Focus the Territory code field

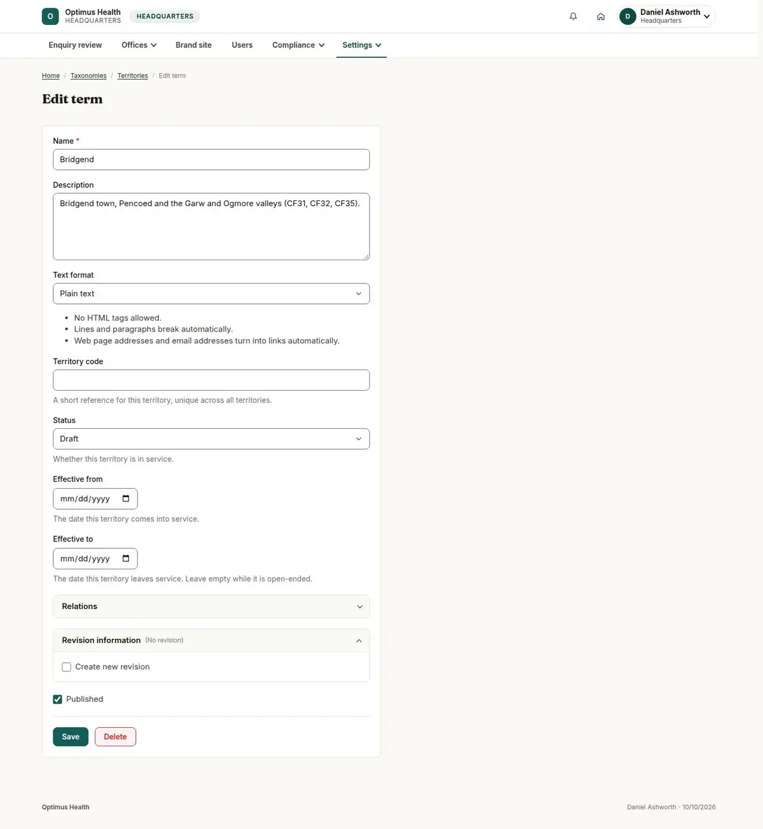pyautogui.click(x=211, y=380)
